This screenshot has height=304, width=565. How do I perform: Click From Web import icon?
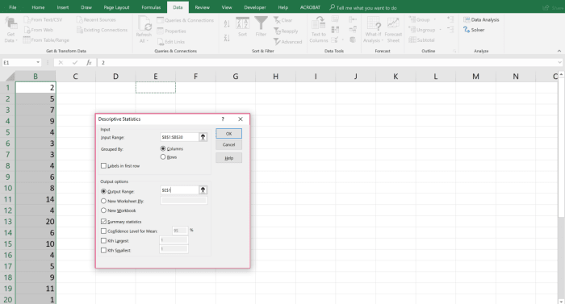coord(27,30)
